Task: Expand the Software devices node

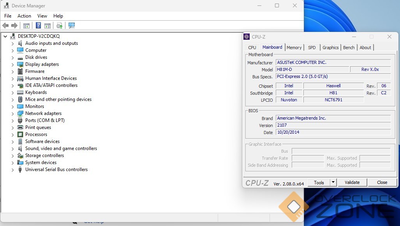Action: point(12,142)
